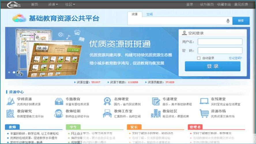The height and width of the screenshot is (144, 256).
Task: Expand the 社区 dropdown in top navigation
Action: tap(70, 5)
